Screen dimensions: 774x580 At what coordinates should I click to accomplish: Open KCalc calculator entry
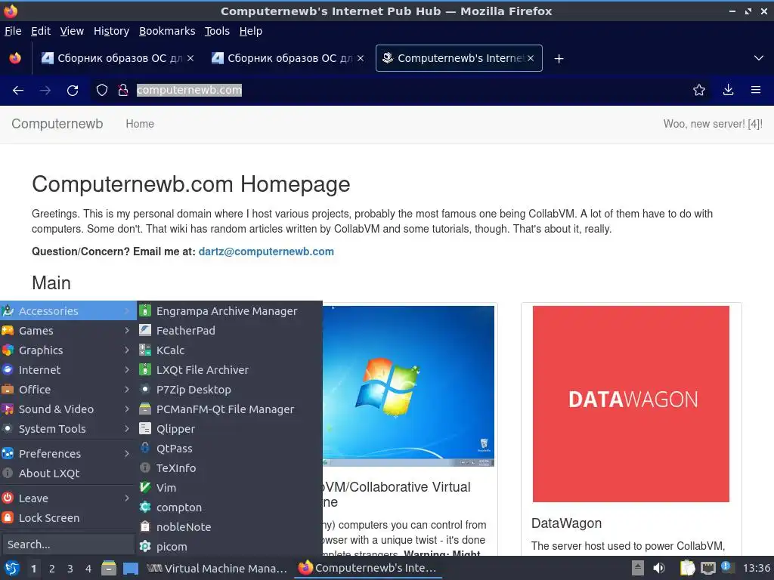pos(230,350)
